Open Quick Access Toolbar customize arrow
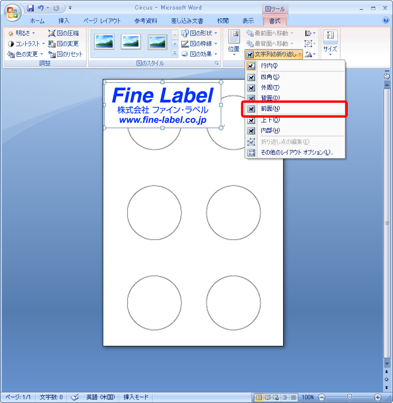This screenshot has width=393, height=403. tap(70, 8)
